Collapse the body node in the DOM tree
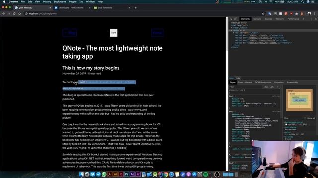The height and width of the screenshot is (178, 318). tap(232, 30)
